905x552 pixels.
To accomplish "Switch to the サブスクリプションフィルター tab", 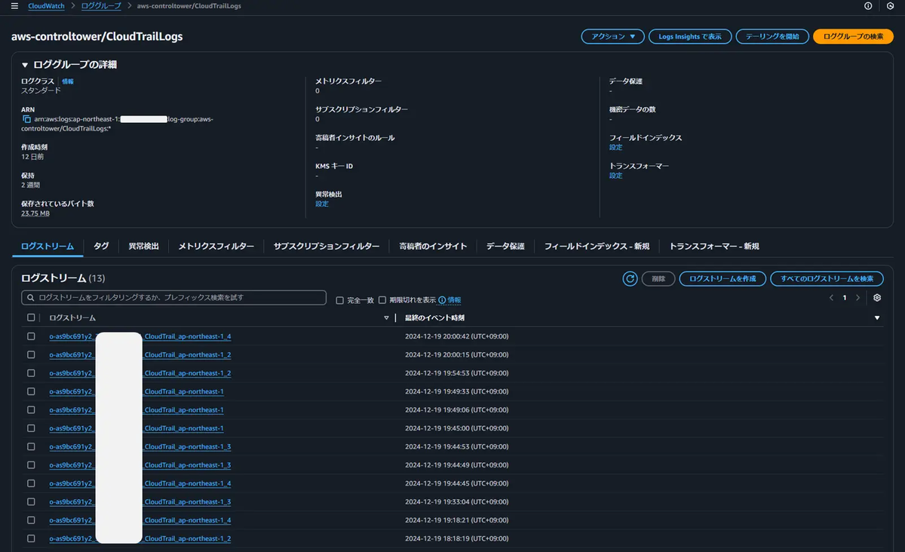I will pyautogui.click(x=327, y=247).
